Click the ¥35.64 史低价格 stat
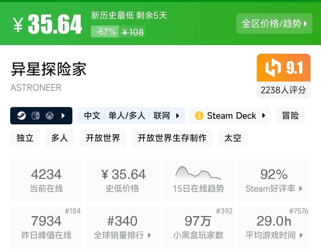This screenshot has width=321, height=249. (x=122, y=180)
